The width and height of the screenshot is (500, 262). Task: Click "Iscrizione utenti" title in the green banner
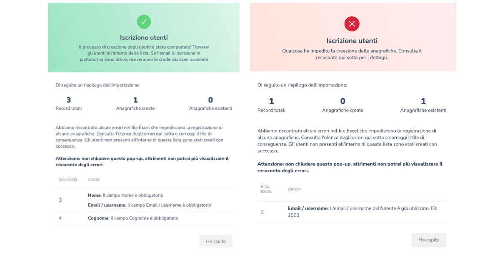[x=144, y=37]
